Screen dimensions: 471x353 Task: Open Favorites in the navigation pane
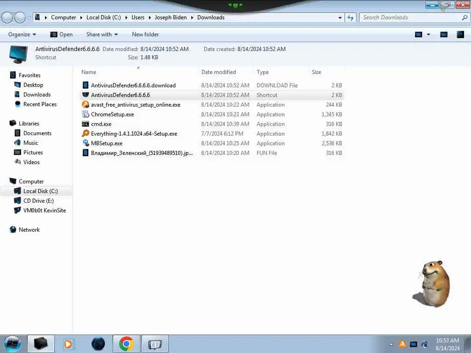coord(29,75)
